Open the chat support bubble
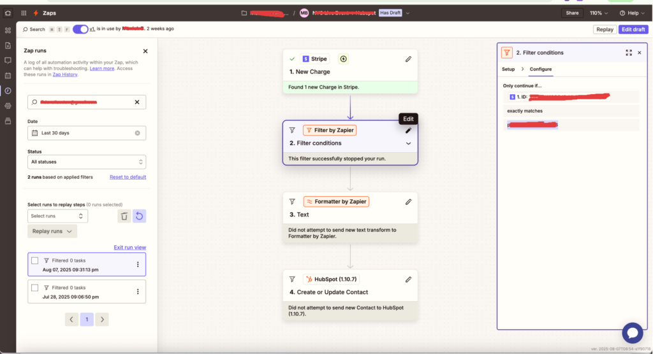The image size is (653, 354). click(x=633, y=333)
